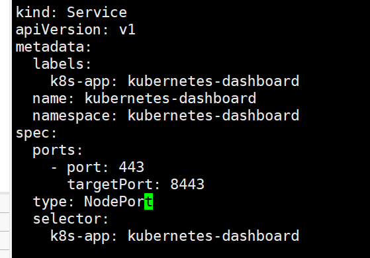370x258 pixels.
Task: Click the targetPort key
Action: tap(110, 185)
